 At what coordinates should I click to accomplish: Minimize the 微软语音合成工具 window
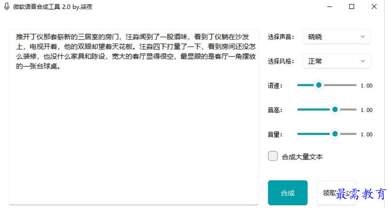330,7
